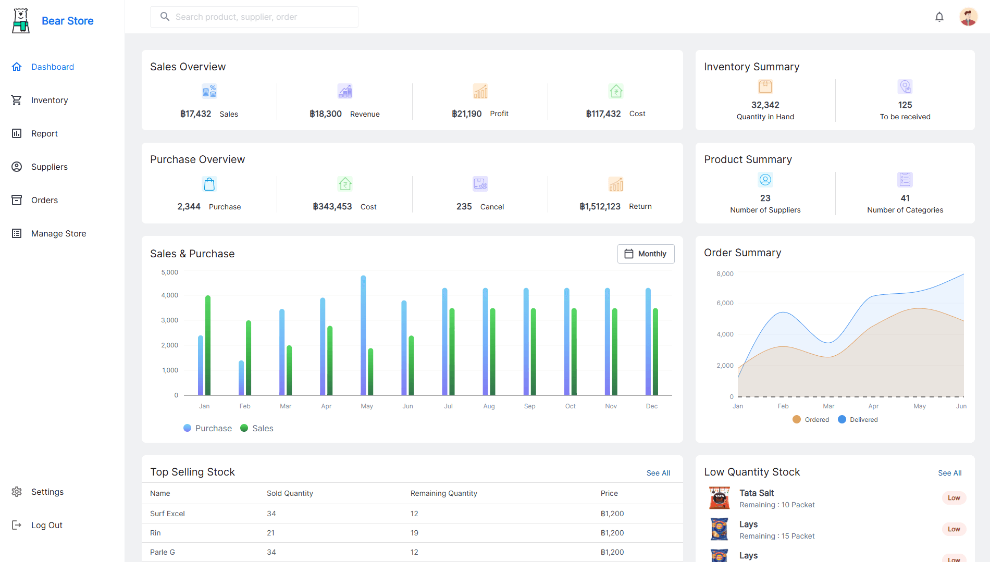Click the Sales coins icon in Sales Overview
Screen dimensions: 990x562
coord(209,91)
